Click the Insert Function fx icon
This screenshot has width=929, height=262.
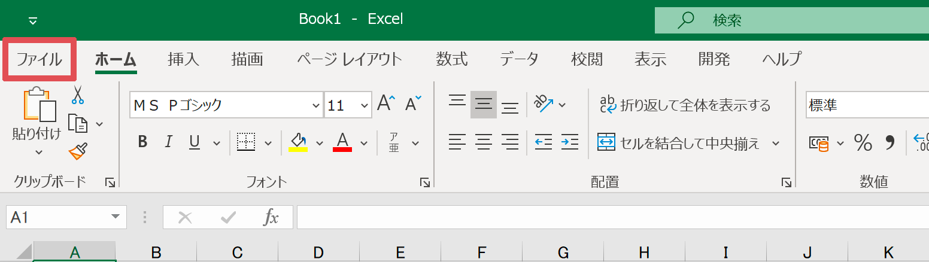click(x=271, y=218)
